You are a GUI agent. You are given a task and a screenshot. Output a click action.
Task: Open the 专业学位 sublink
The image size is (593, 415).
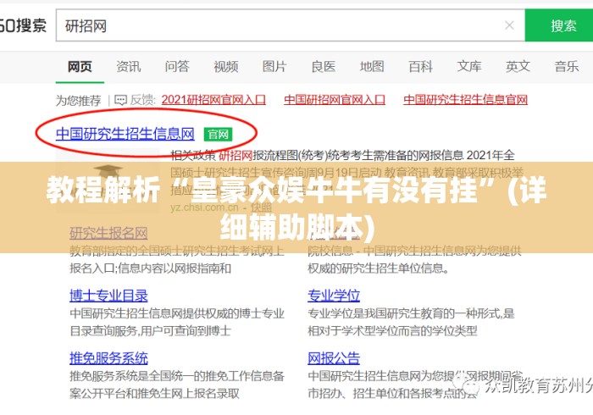[334, 296]
